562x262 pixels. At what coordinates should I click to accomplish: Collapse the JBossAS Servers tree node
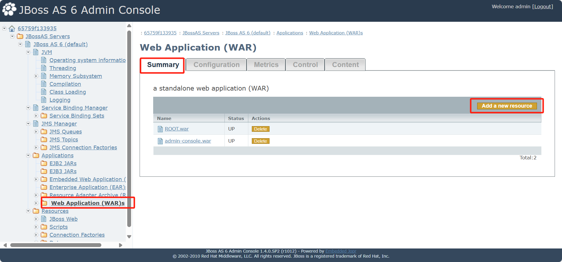12,36
